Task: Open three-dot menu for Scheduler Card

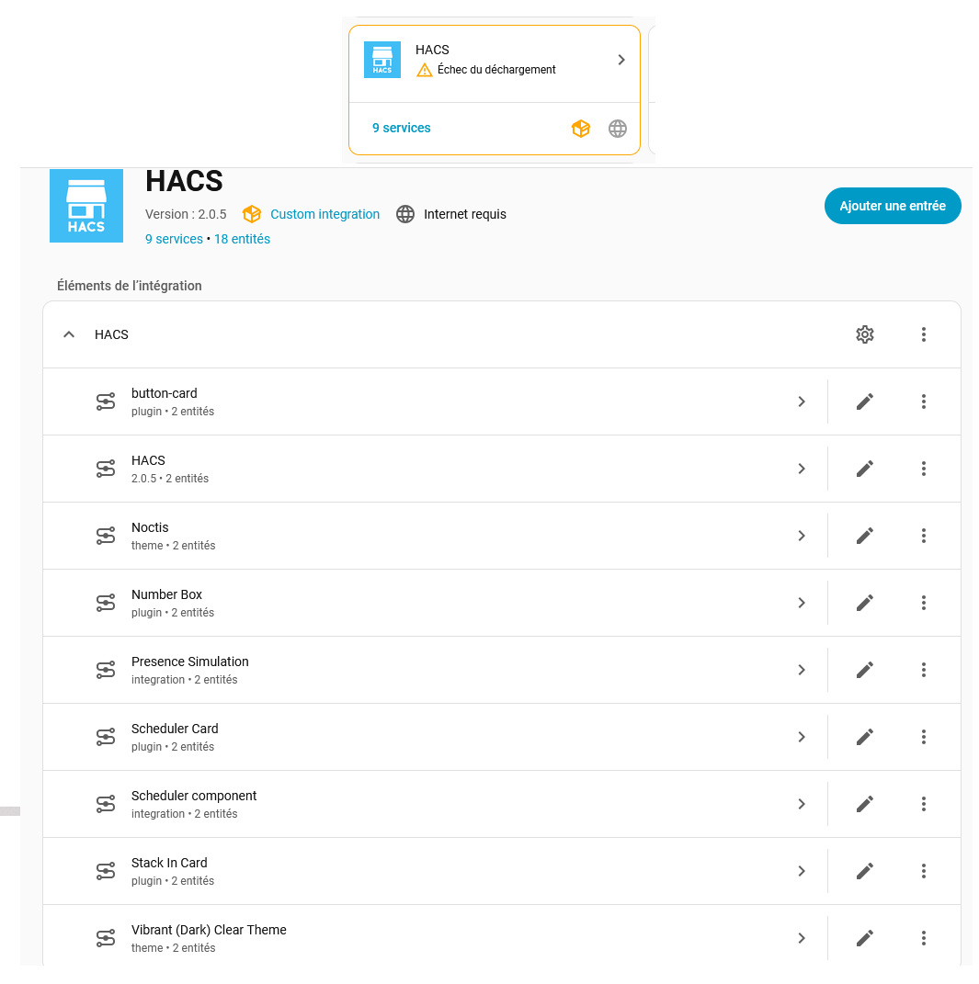Action: click(x=923, y=737)
